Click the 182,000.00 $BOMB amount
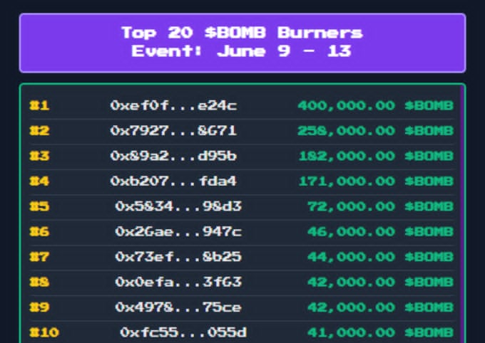 [x=376, y=156]
